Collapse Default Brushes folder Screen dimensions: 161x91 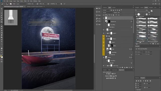pos(136,16)
